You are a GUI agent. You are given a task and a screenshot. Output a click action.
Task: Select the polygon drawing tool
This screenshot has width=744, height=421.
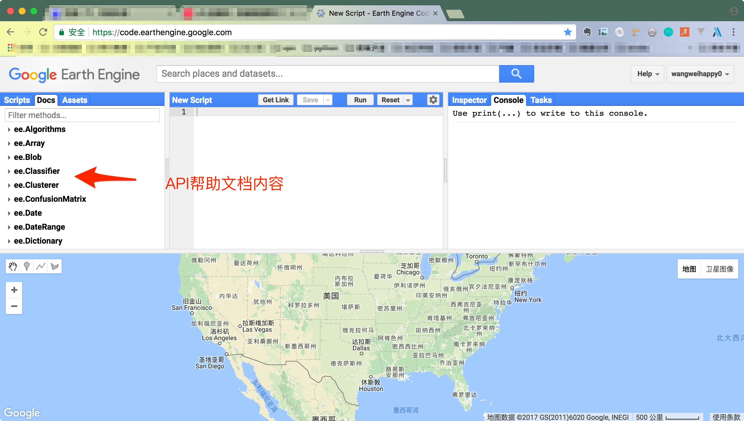click(54, 266)
